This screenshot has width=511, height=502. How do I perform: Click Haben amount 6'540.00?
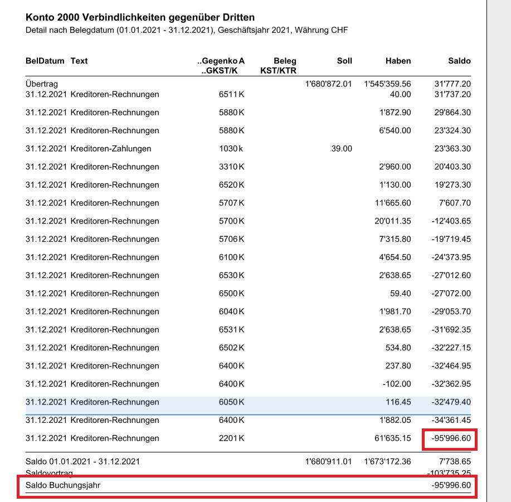point(395,130)
